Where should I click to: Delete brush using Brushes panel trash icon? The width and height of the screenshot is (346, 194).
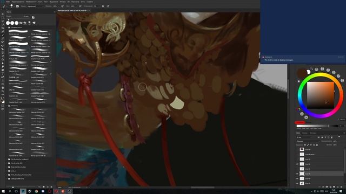click(51, 187)
